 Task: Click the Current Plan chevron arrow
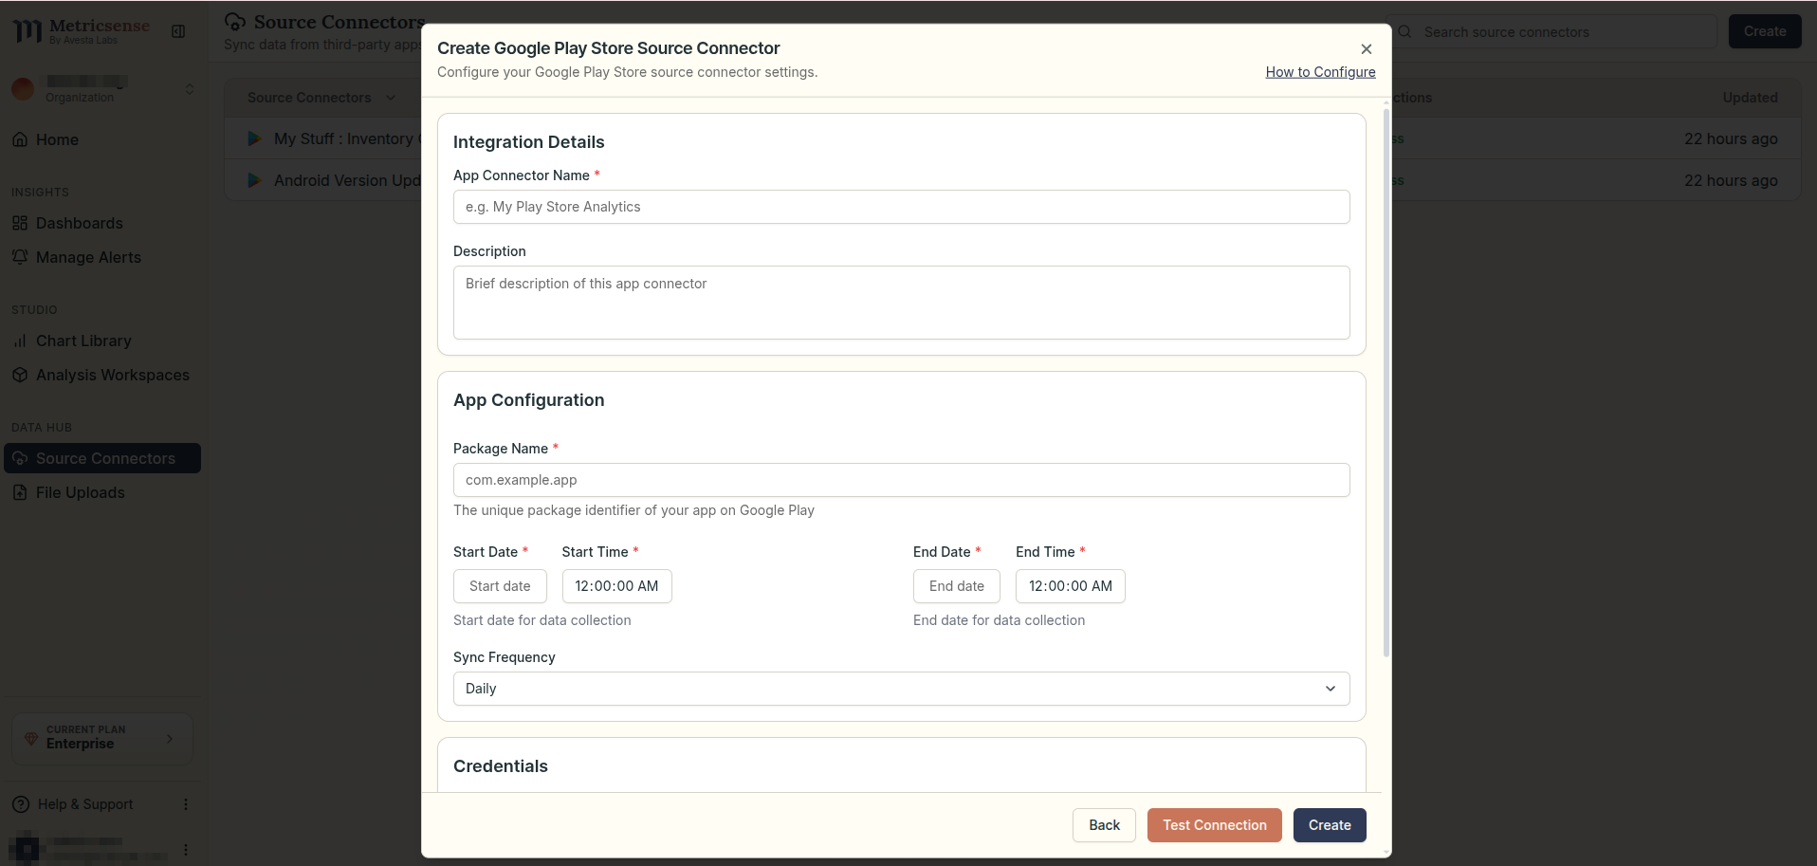(170, 738)
